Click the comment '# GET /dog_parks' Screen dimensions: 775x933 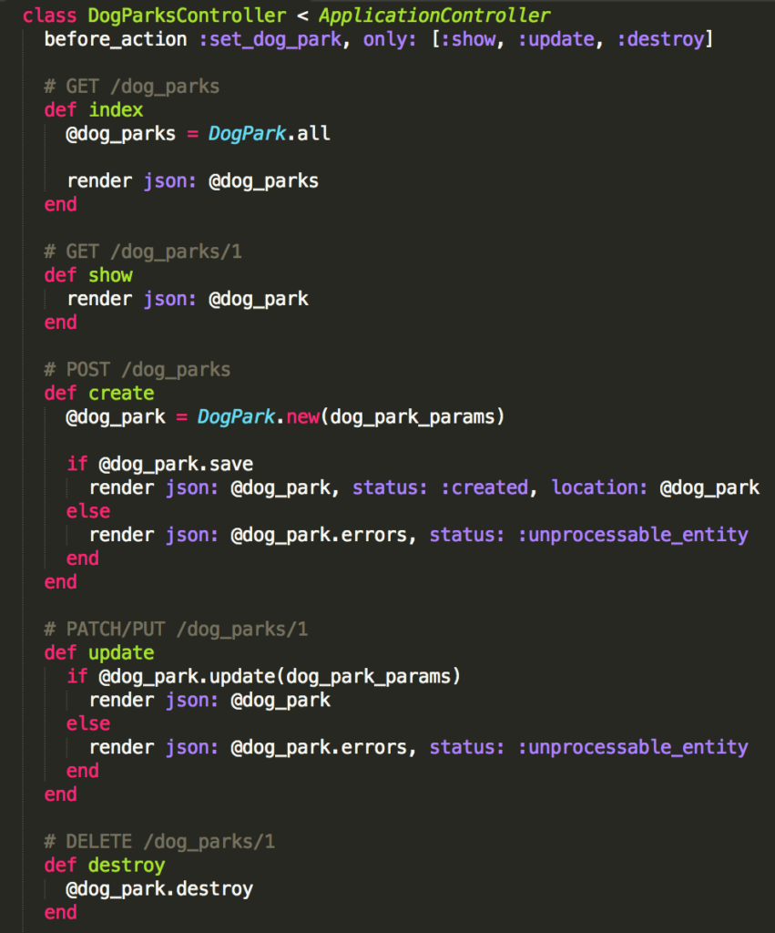click(131, 87)
